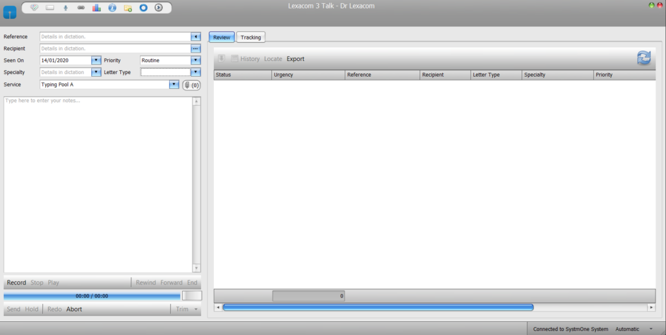Viewport: 666px width, 335px height.
Task: Jump to End of dictation
Action: [193, 282]
